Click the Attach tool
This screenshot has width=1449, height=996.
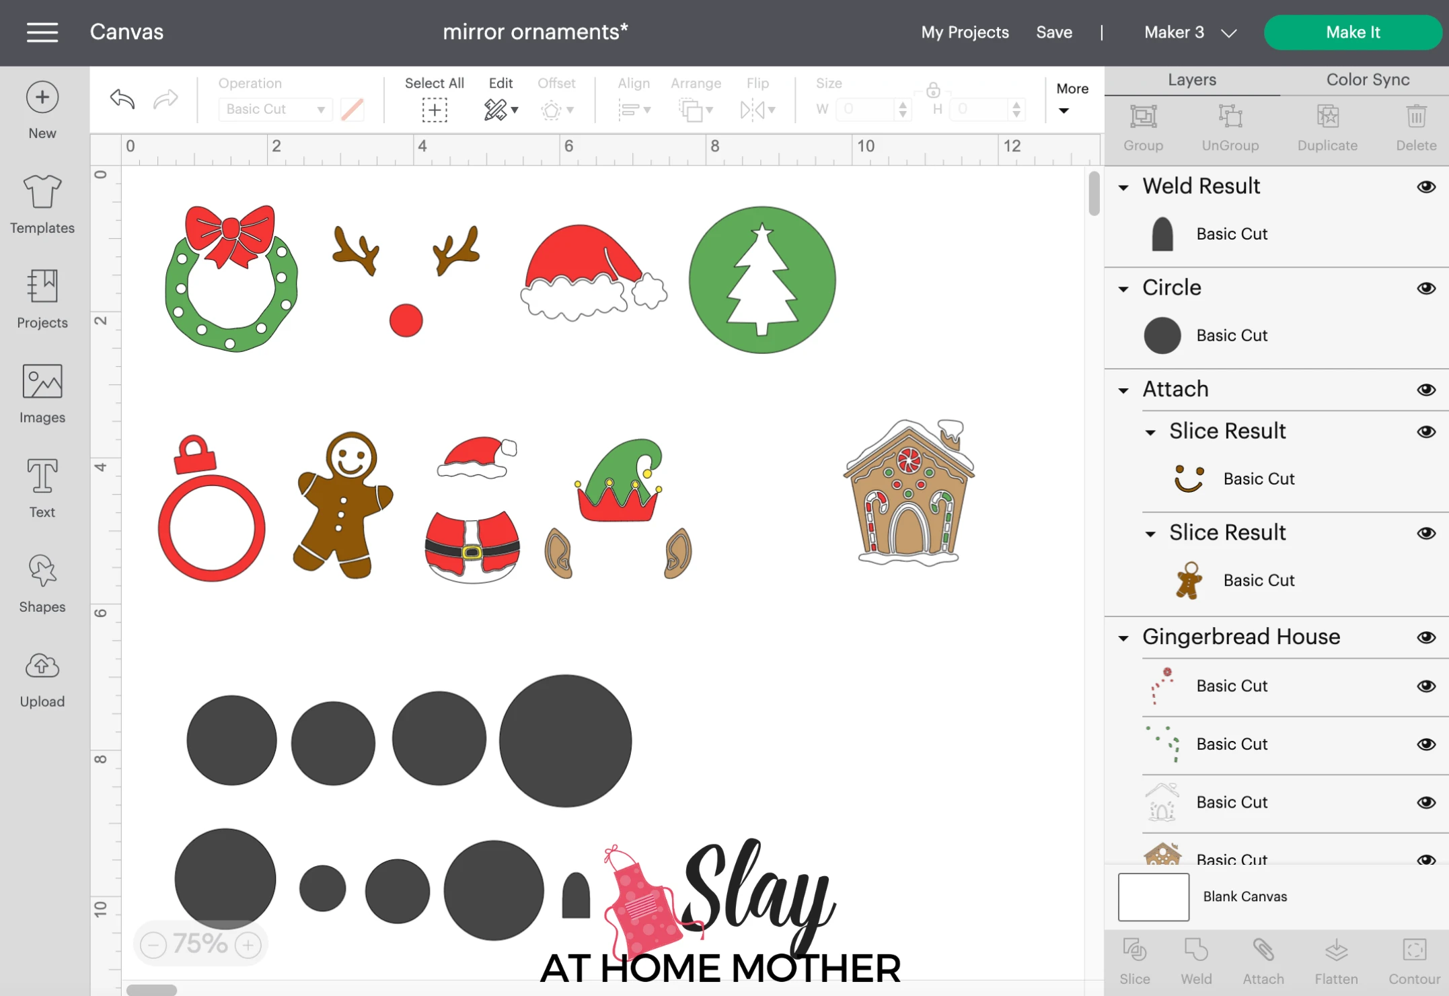1263,962
